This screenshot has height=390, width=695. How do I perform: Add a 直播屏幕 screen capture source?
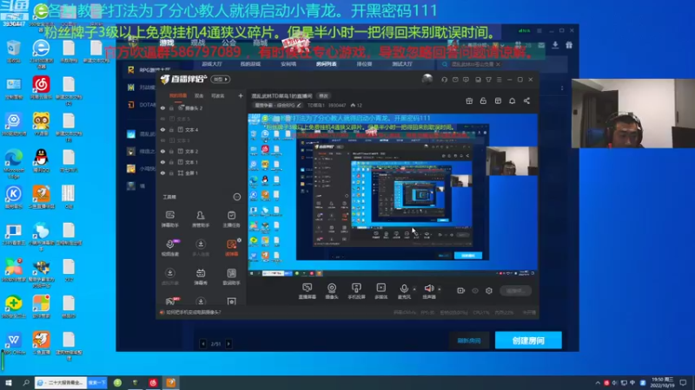(x=307, y=291)
